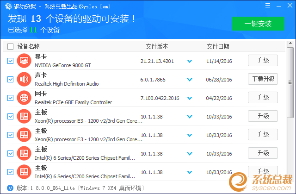Viewport: 296px width, 194px height.
Task: Close the 驱动总裁 window
Action: coord(290,5)
